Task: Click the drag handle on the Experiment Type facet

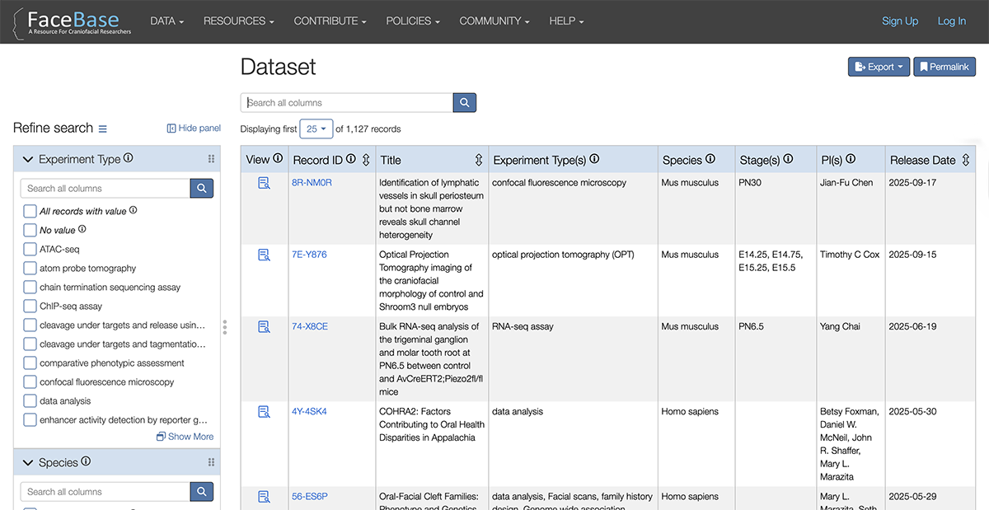Action: pos(213,158)
